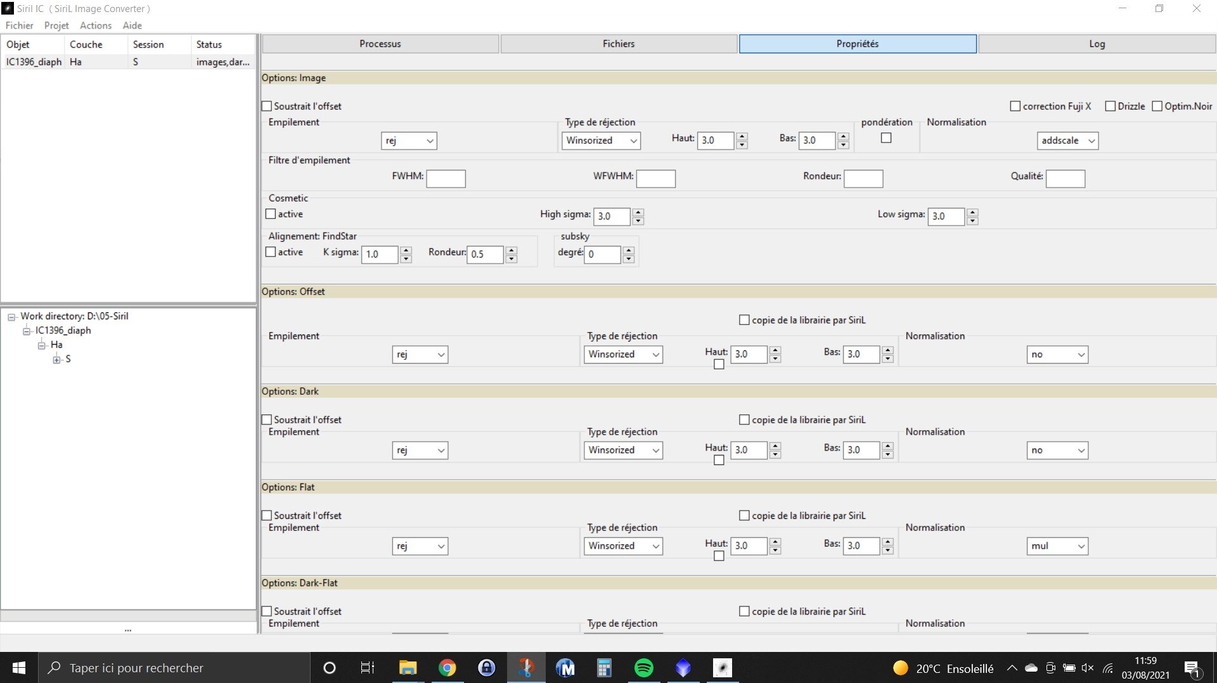Viewport: 1217px width, 683px height.
Task: Open the Calculator taskbar icon
Action: (605, 668)
